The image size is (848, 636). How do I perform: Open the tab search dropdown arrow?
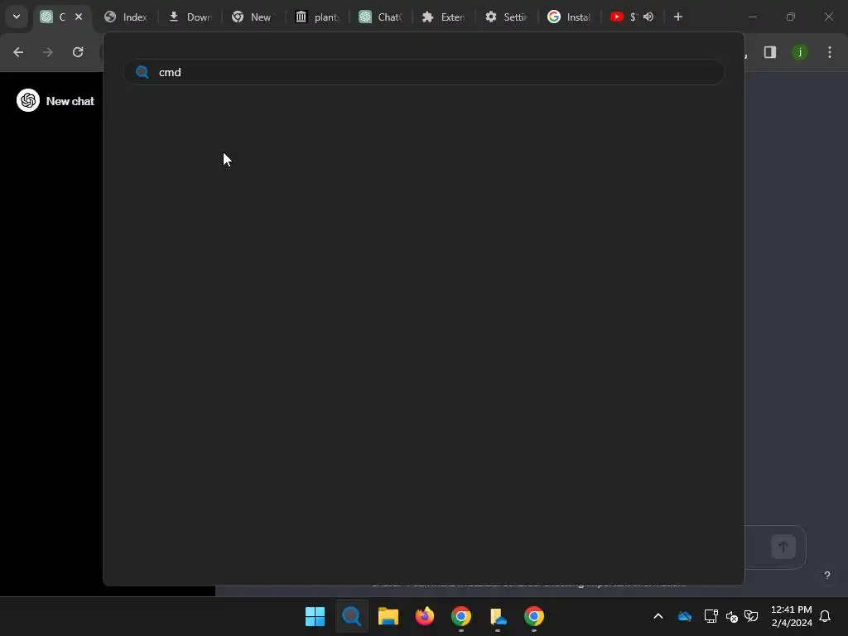pos(17,17)
